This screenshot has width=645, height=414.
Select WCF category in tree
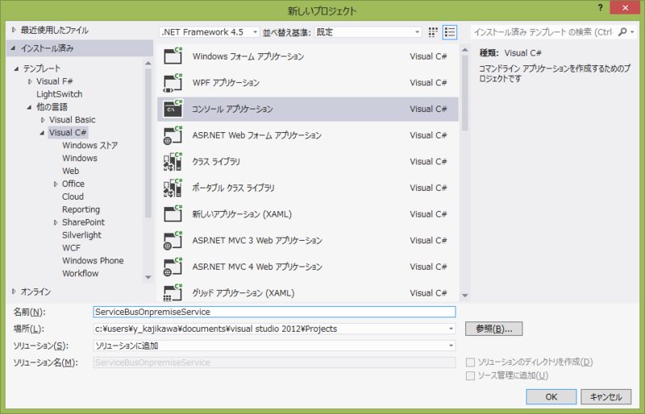(71, 248)
